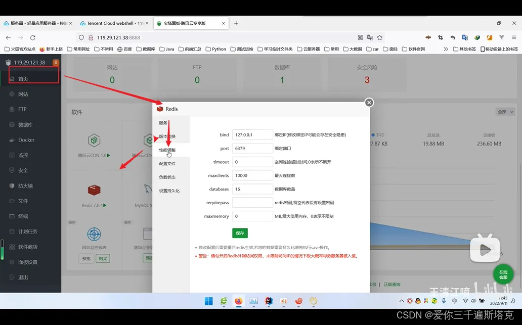Switch to the 版本切换 tab
The height and width of the screenshot is (325, 522).
[x=171, y=136]
